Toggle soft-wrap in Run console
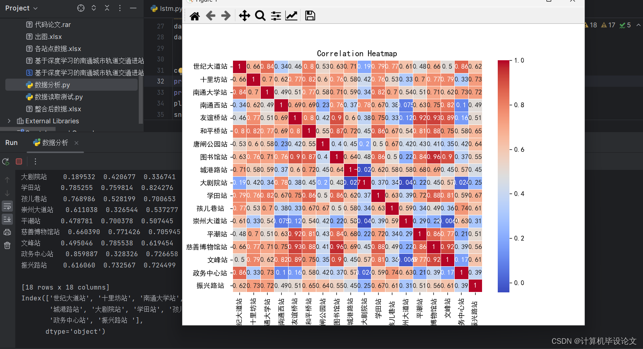 (x=7, y=206)
